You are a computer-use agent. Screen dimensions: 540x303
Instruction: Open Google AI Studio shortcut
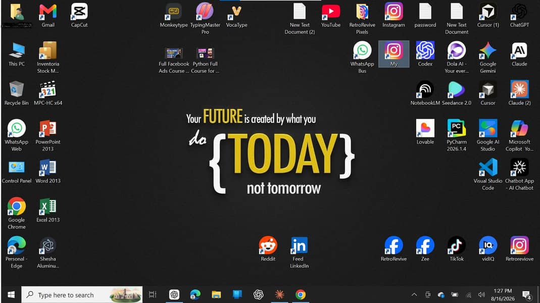[x=488, y=136]
